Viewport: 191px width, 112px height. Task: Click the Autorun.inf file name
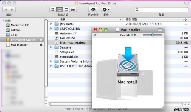point(68,33)
